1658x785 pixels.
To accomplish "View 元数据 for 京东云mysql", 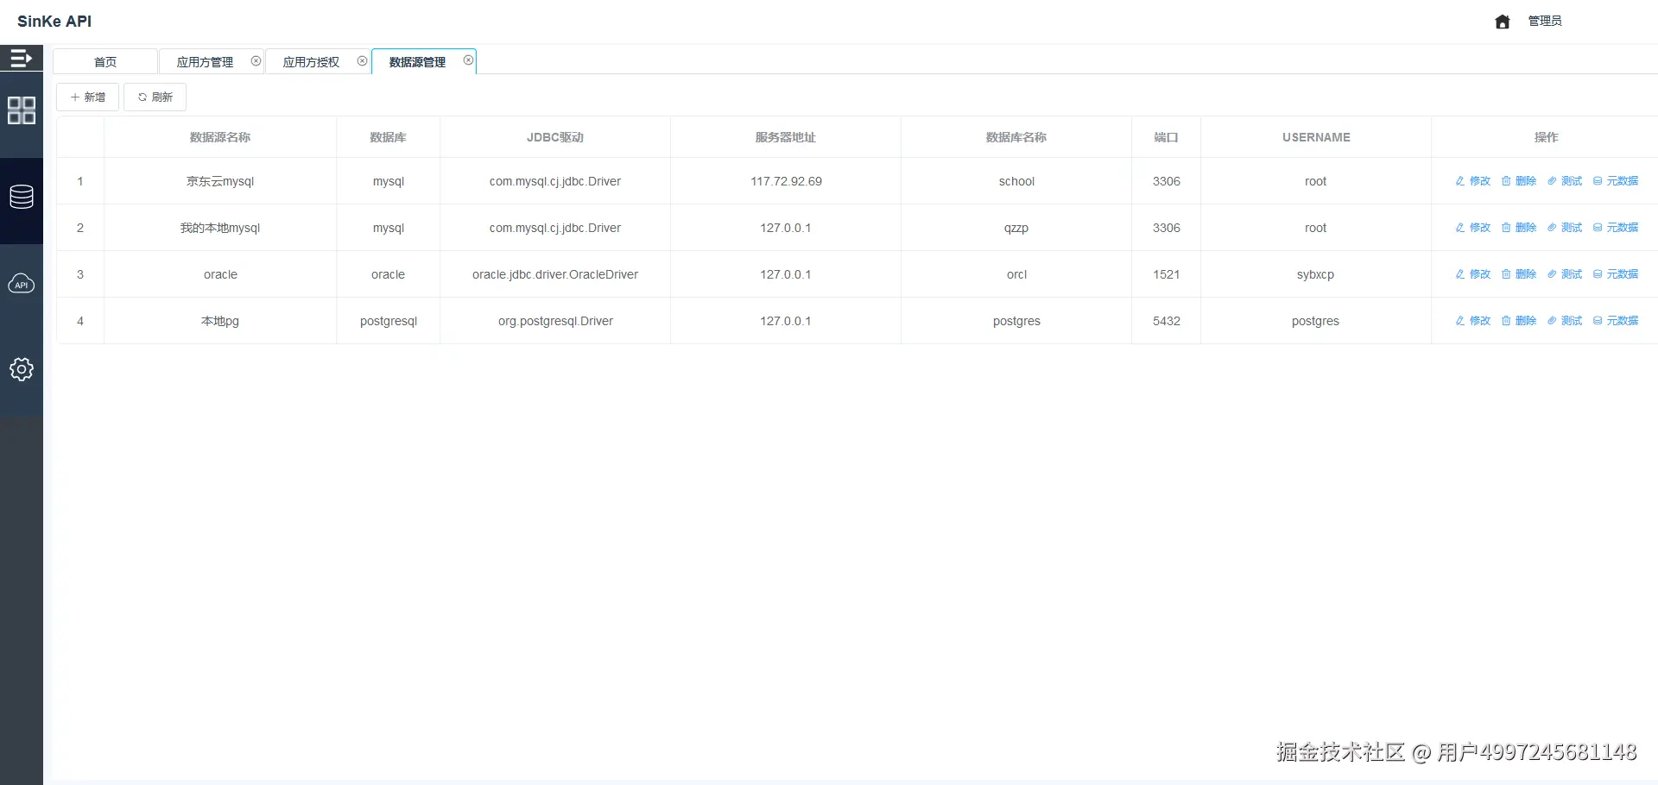I will 1616,181.
